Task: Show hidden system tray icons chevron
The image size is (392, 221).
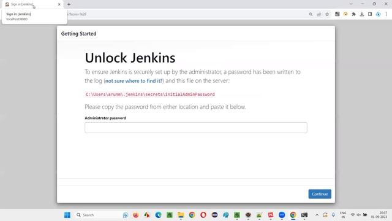Action: click(317, 215)
